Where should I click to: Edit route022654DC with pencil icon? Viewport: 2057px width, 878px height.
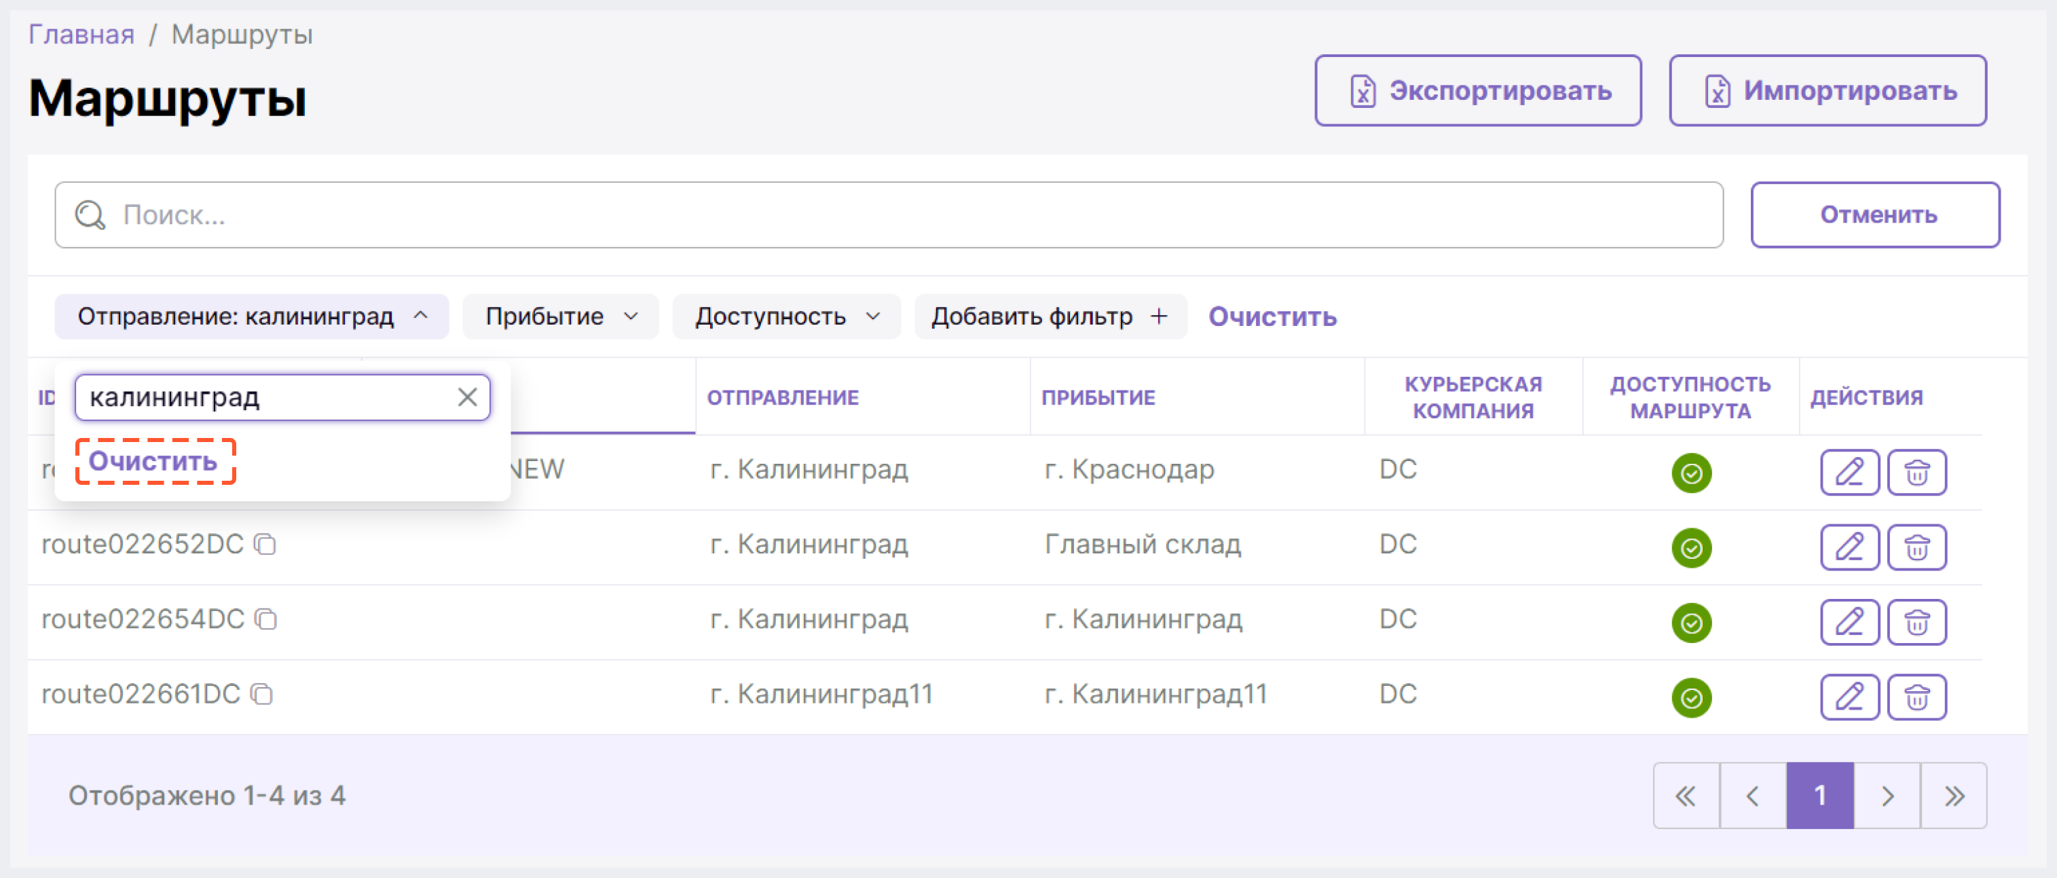(x=1849, y=623)
